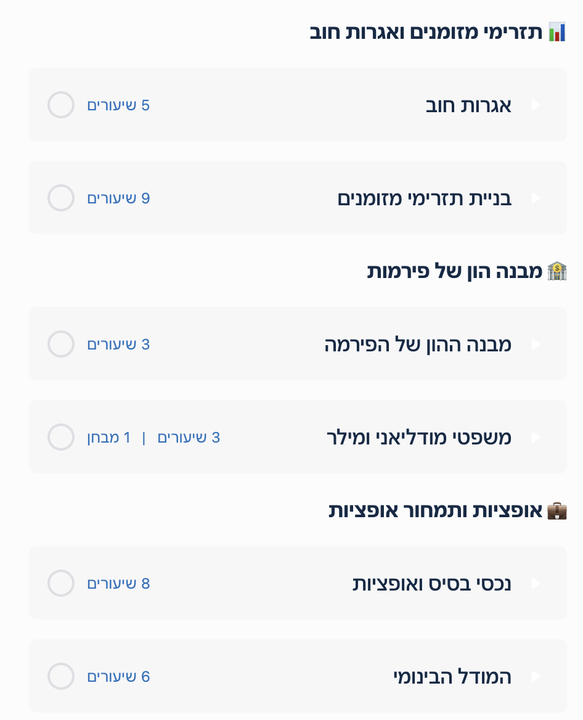Click the bar chart emoji icon
The width and height of the screenshot is (583, 720).
(557, 32)
